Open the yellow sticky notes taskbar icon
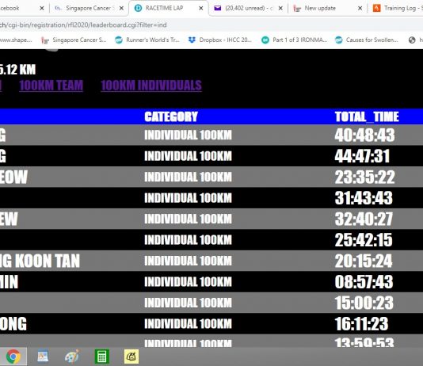The image size is (423, 366). click(131, 356)
